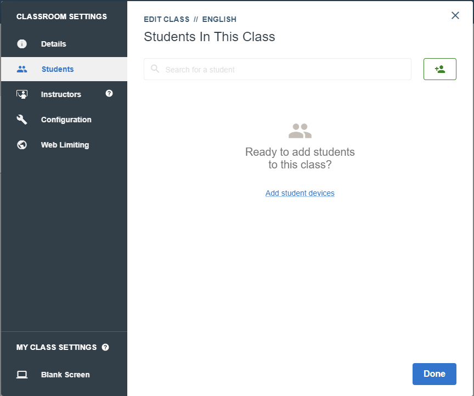This screenshot has height=396, width=474.
Task: Close the Edit Class dialog
Action: 455,15
